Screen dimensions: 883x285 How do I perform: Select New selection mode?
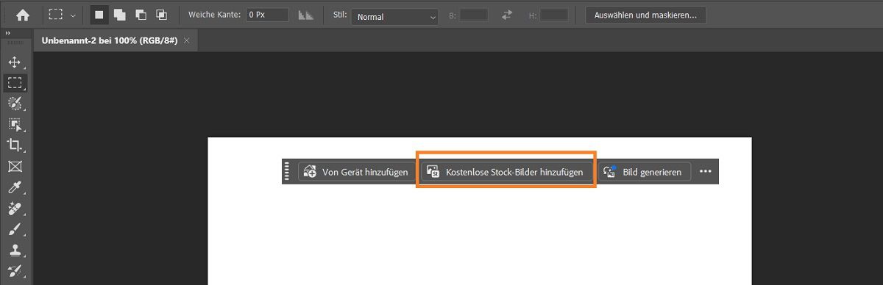click(x=99, y=15)
